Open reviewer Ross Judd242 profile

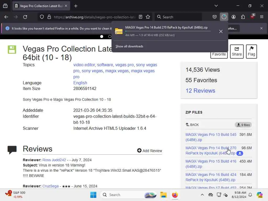[54, 160]
